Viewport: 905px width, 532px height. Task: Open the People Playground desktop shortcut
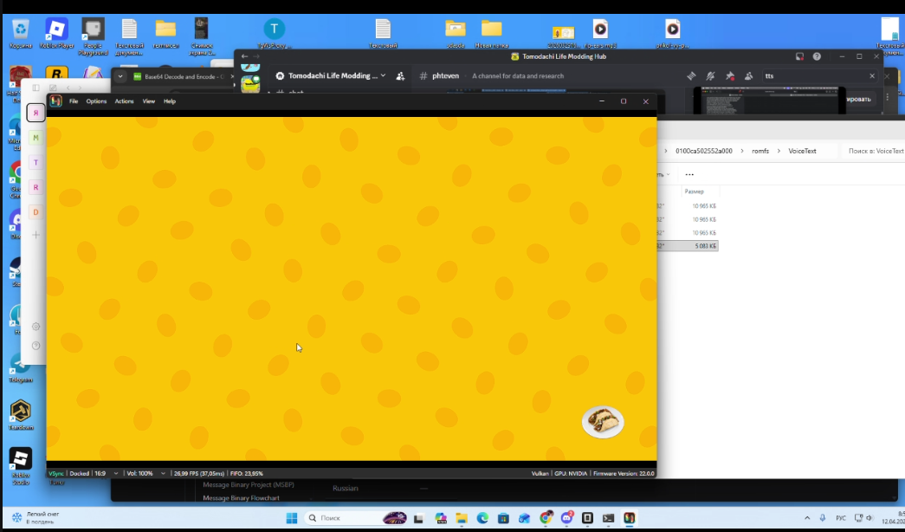coord(93,36)
